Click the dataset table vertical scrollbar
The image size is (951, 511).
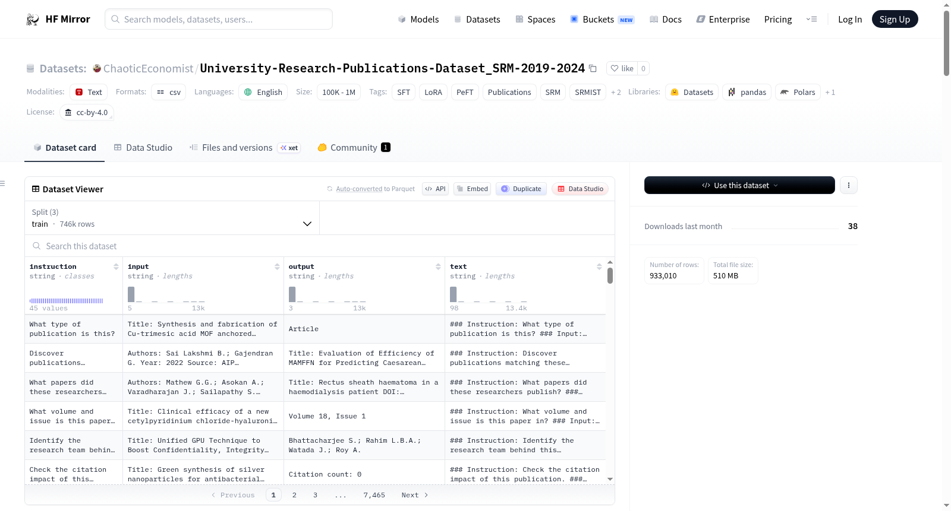[x=610, y=275]
